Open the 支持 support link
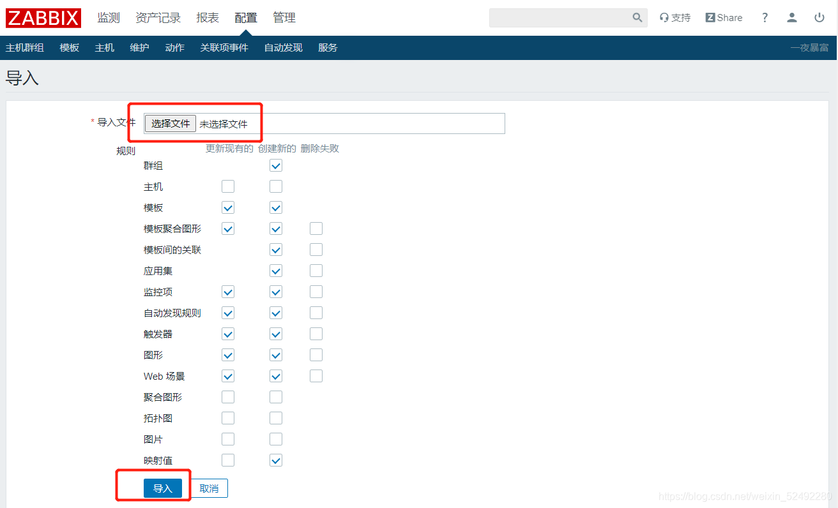Screen dimensions: 838x508 click(x=675, y=18)
